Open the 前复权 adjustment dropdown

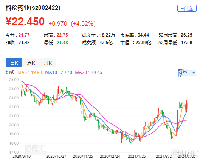pyautogui.click(x=187, y=73)
